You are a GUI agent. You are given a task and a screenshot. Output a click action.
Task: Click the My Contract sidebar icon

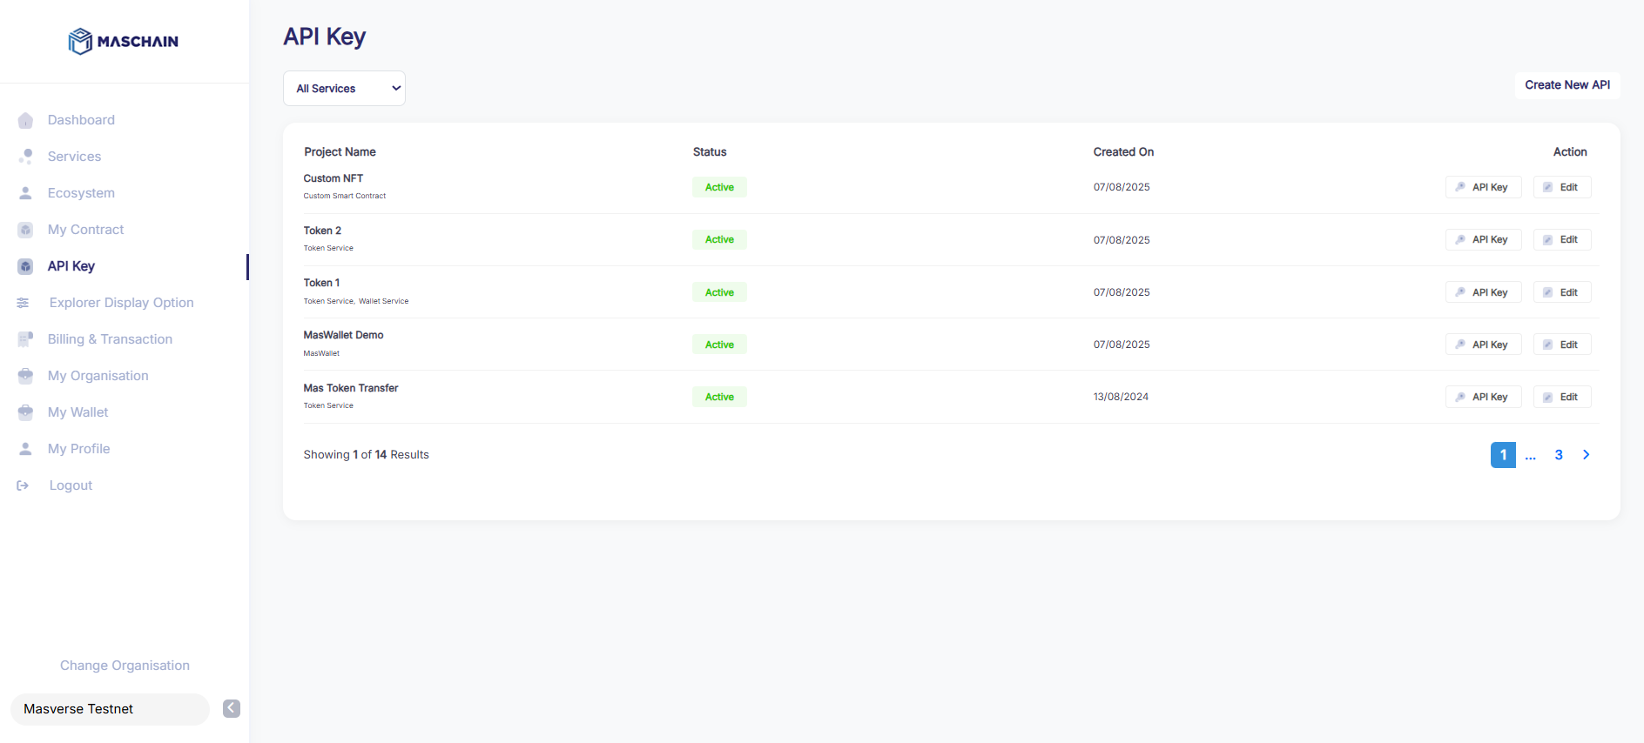(25, 230)
